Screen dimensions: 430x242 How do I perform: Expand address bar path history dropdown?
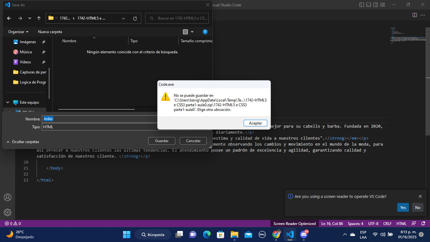123,18
